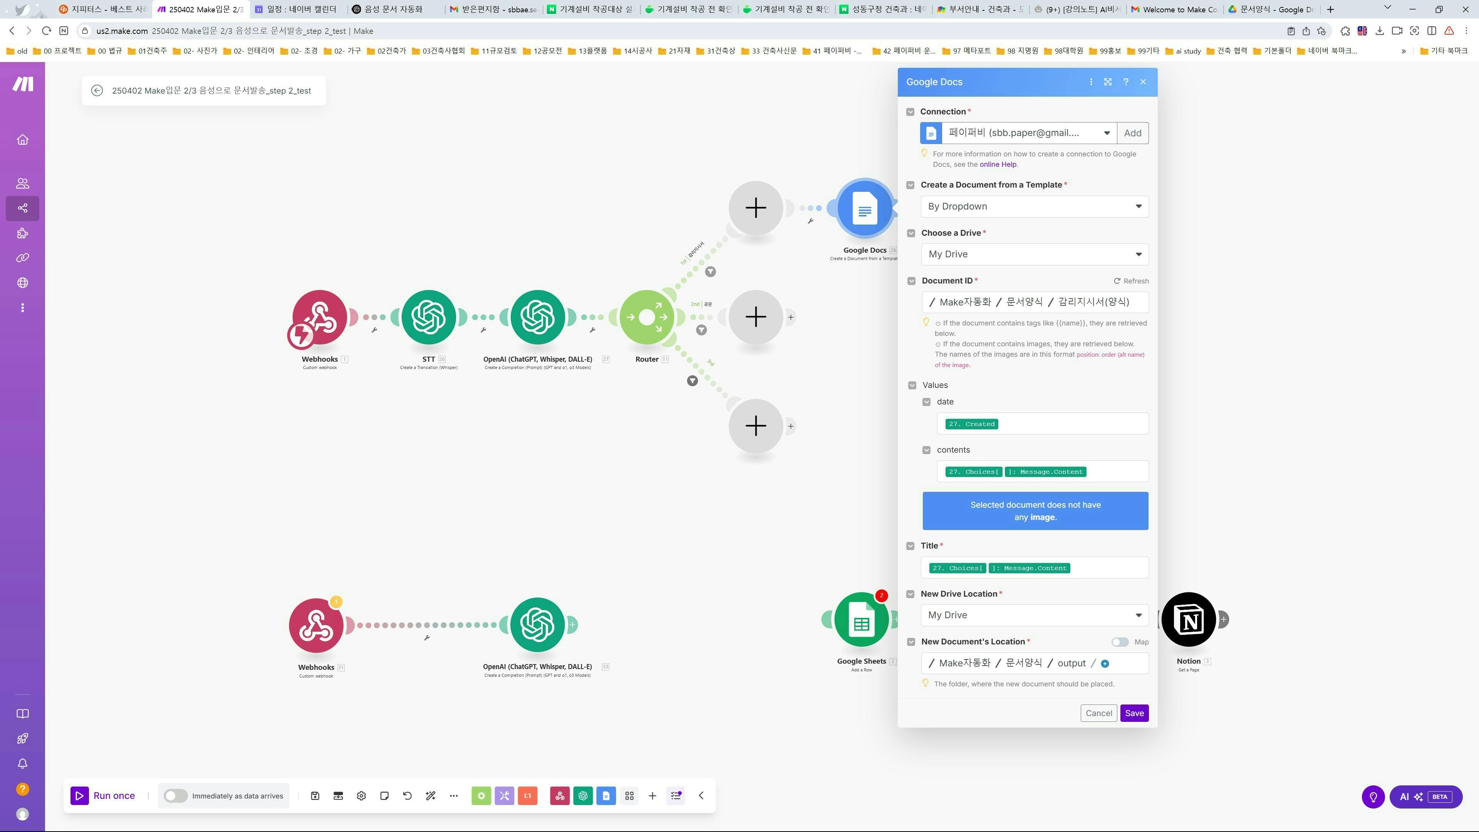Open the online Help link

click(997, 164)
